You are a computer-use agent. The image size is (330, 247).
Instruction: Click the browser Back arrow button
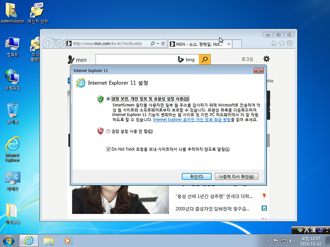pyautogui.click(x=49, y=44)
